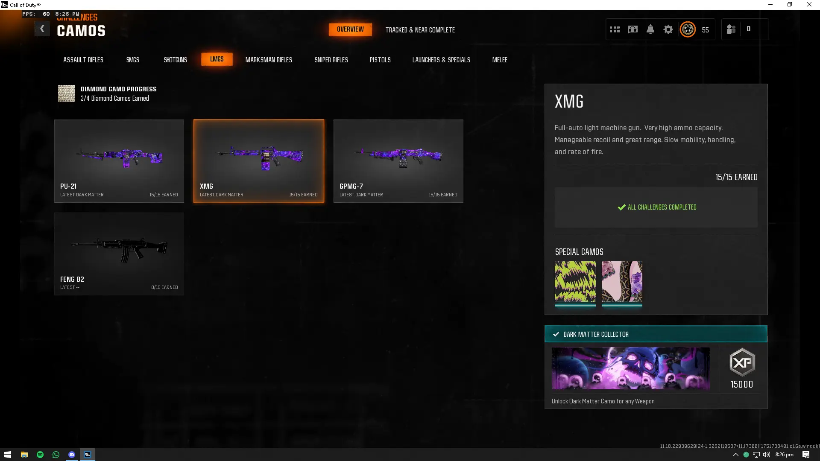Open the social friends icon

[x=731, y=29]
